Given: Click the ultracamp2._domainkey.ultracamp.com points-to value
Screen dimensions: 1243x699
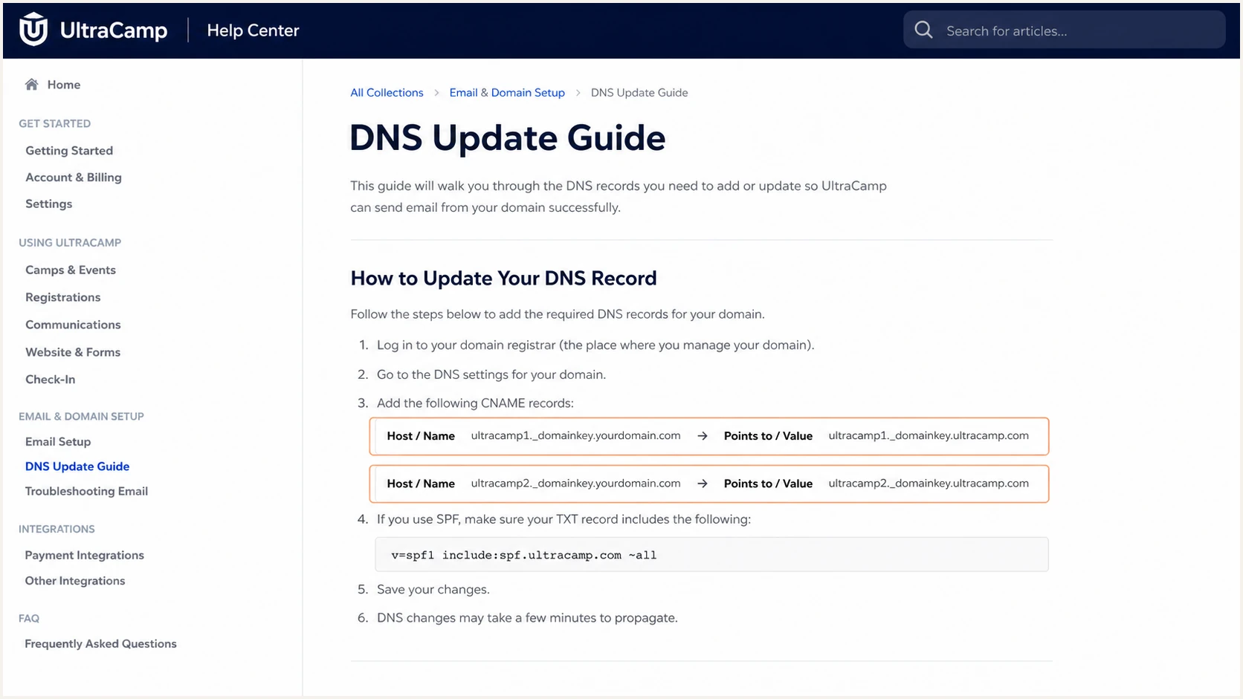Looking at the screenshot, I should pyautogui.click(x=929, y=484).
